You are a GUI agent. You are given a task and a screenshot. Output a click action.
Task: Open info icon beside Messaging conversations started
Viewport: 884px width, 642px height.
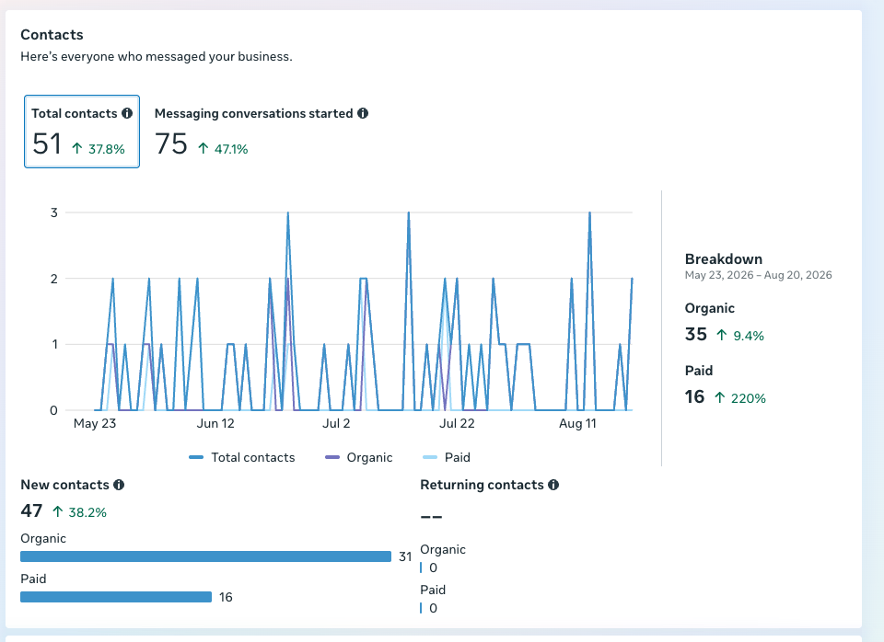(x=363, y=113)
